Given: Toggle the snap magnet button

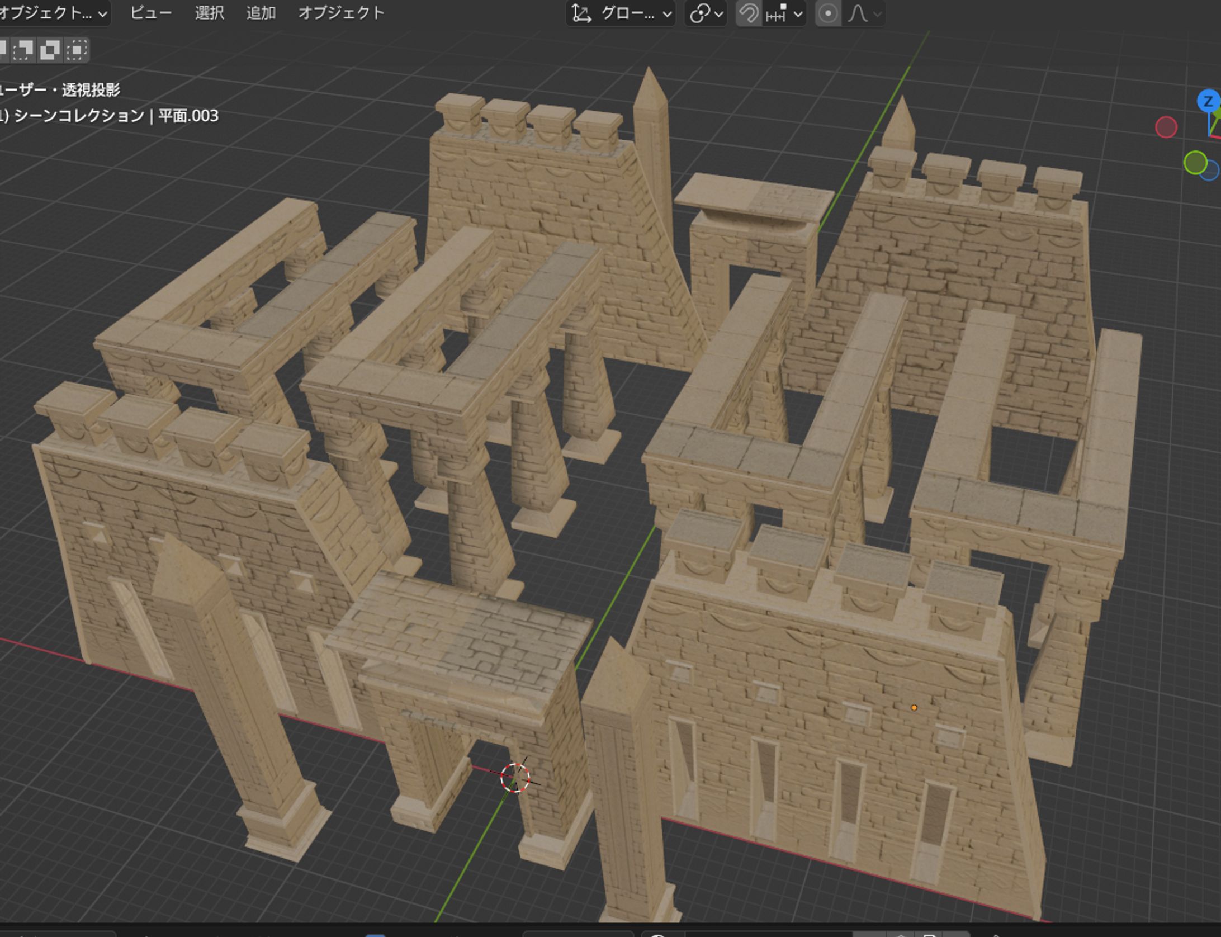Looking at the screenshot, I should pos(749,13).
